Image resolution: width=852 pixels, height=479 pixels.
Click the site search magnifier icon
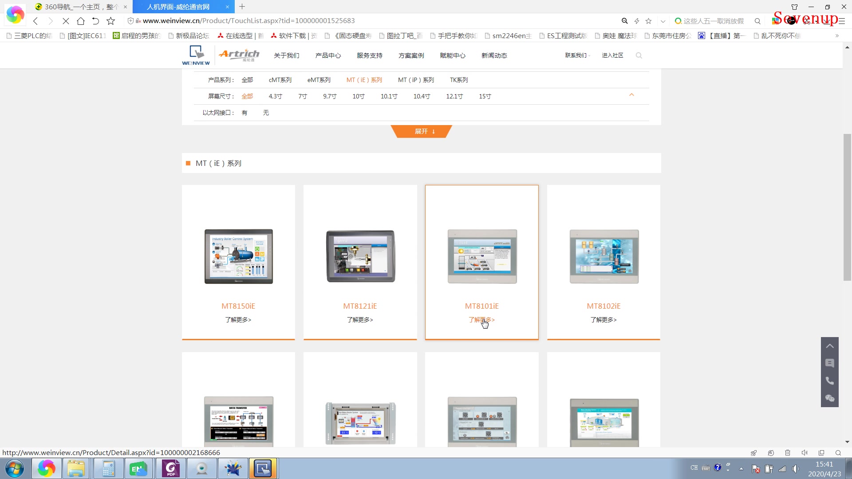tap(639, 55)
